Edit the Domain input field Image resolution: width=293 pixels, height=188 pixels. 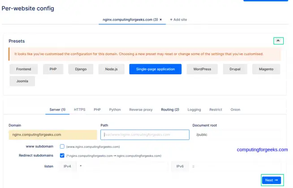(x=52, y=134)
